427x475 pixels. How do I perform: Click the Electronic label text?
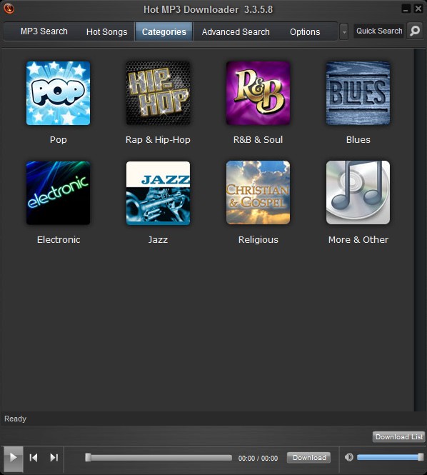tap(59, 239)
